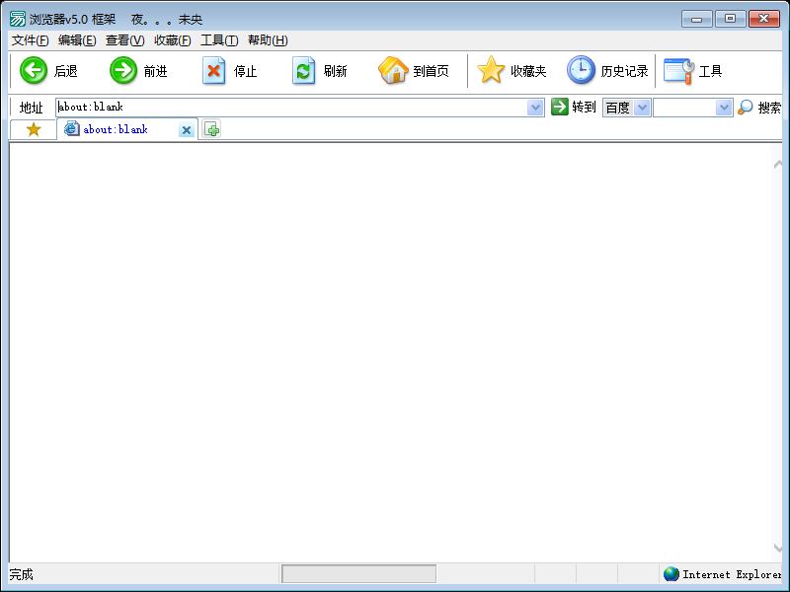The width and height of the screenshot is (790, 592).
Task: Click the 前进 button label
Action: click(x=155, y=71)
